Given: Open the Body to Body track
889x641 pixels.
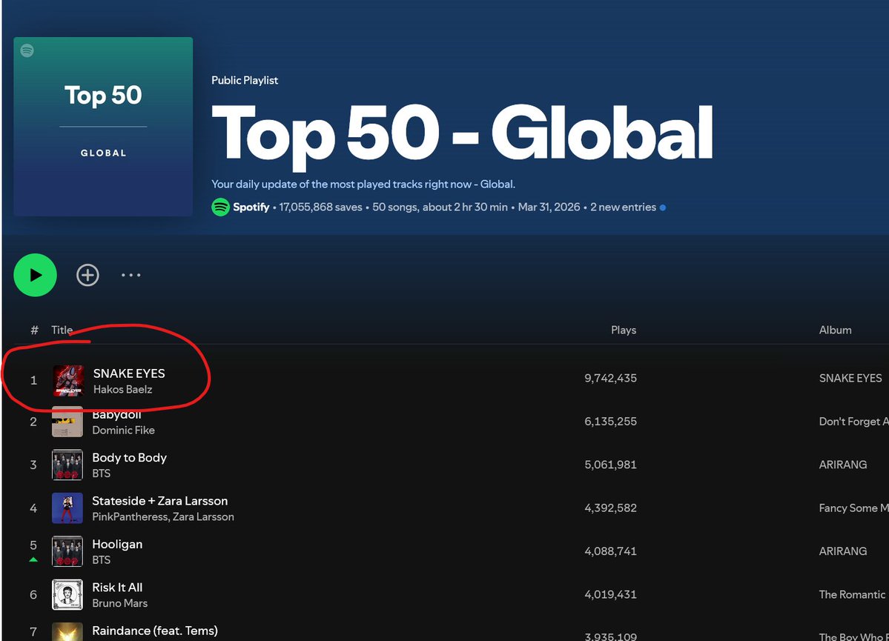Looking at the screenshot, I should [129, 457].
